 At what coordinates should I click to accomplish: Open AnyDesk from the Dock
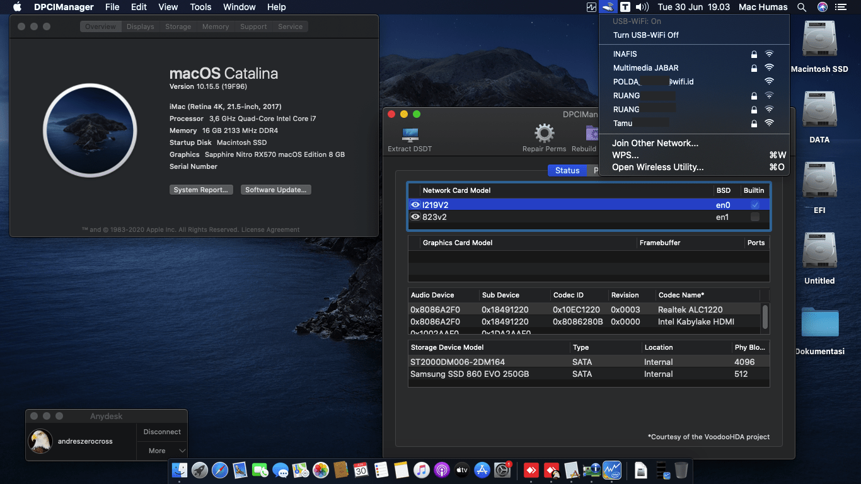[x=530, y=470]
